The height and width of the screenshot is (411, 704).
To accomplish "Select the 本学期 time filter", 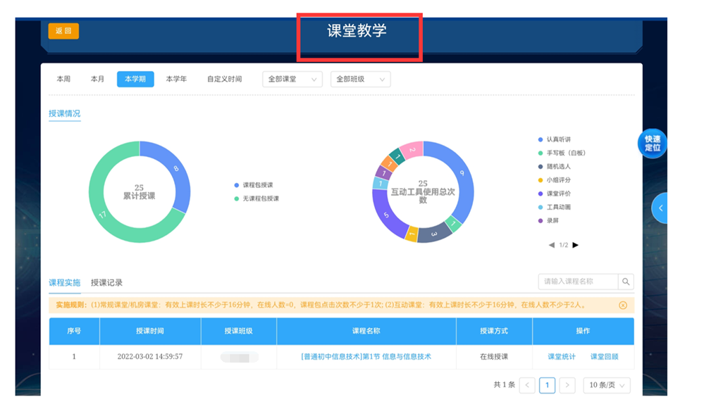I will (135, 79).
